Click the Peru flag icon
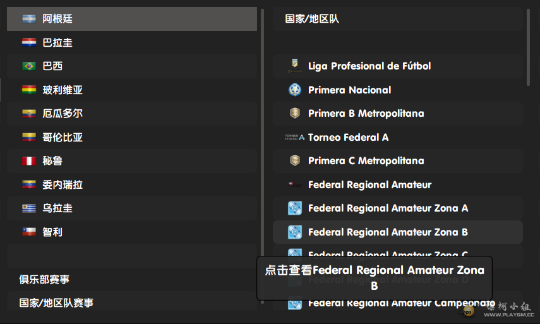 (x=29, y=161)
